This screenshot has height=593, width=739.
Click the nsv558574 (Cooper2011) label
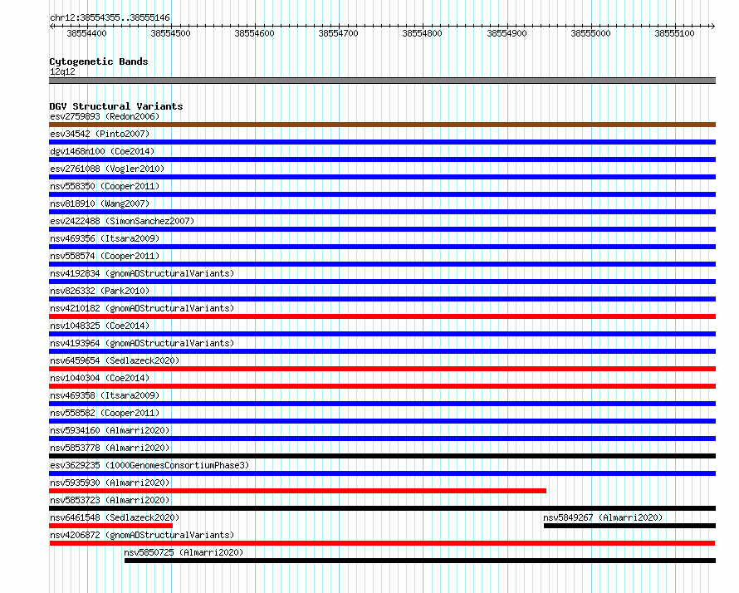tap(105, 256)
